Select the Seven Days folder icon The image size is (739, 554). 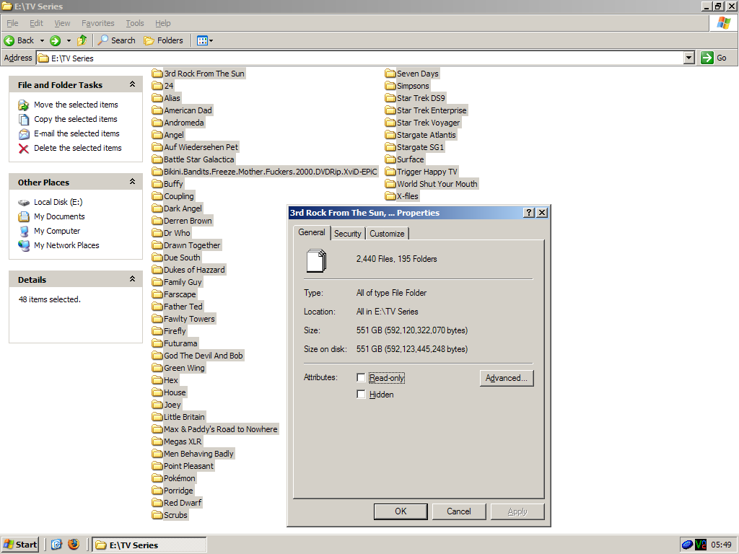click(390, 74)
